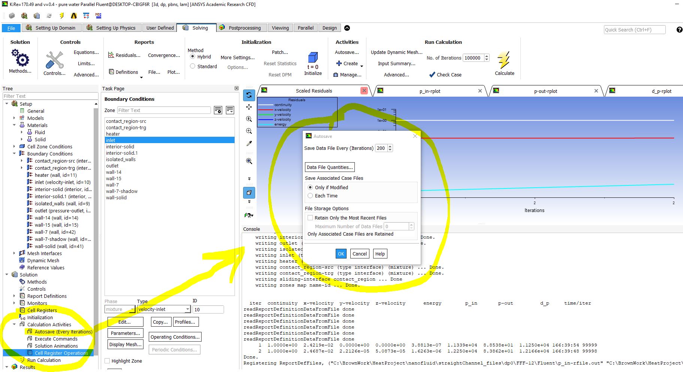683x372 pixels.
Task: Collapse the Setup tree node
Action: (x=7, y=104)
